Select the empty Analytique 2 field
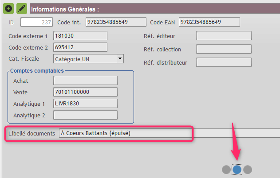Image resolution: width=280 pixels, height=178 pixels. pos(85,115)
